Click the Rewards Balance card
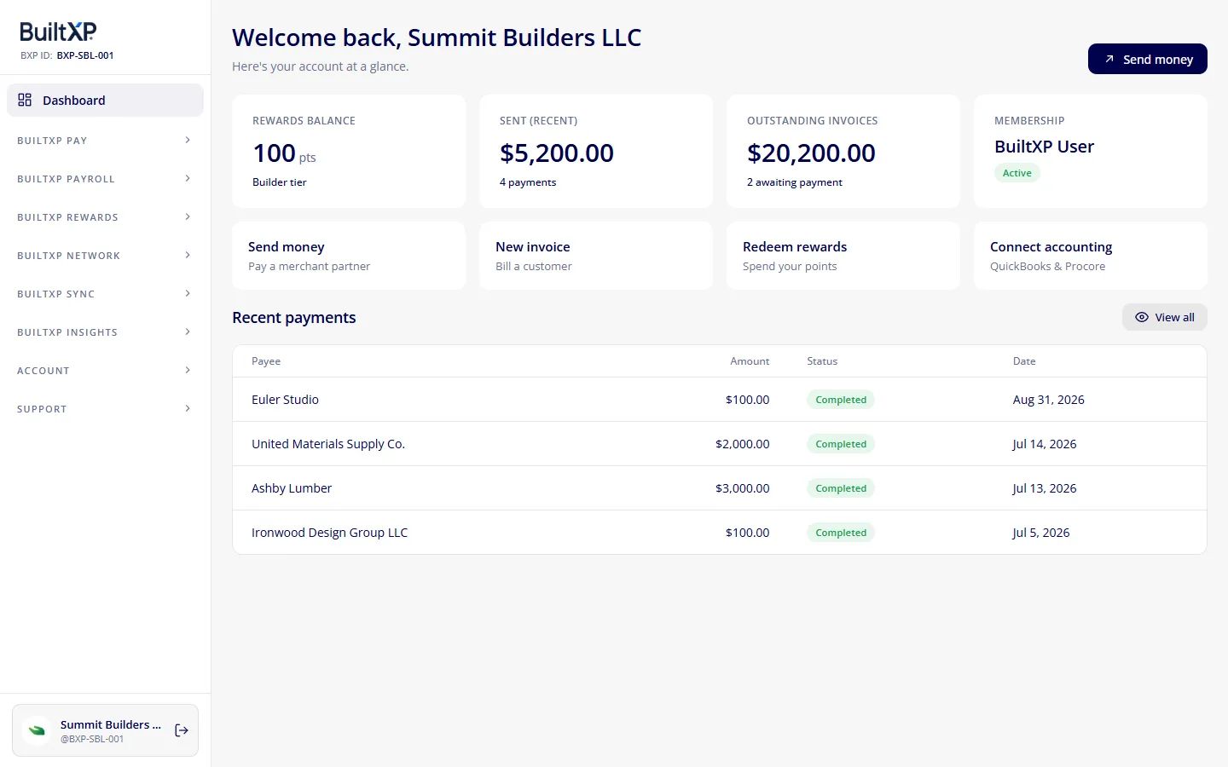This screenshot has width=1228, height=767. pos(349,151)
